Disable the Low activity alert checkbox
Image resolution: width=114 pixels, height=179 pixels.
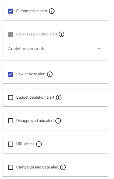click(11, 74)
